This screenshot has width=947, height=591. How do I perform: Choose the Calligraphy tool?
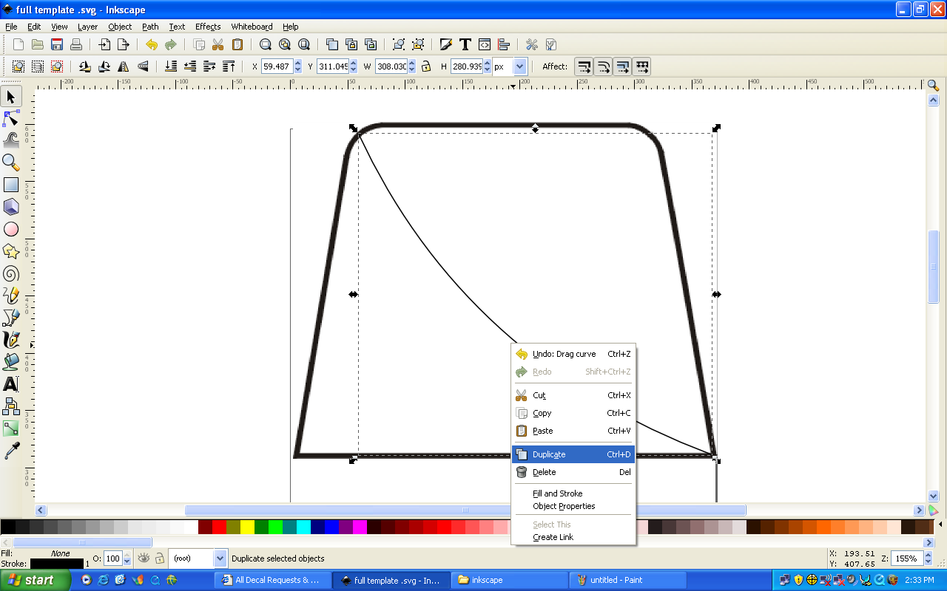(12, 341)
